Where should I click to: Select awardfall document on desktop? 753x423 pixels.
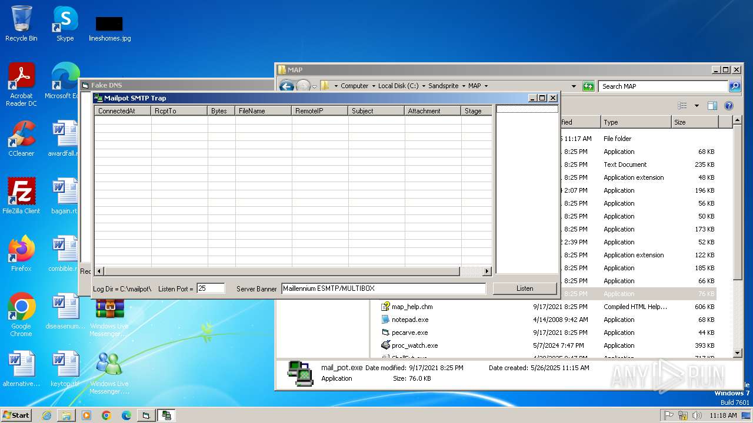pyautogui.click(x=64, y=139)
